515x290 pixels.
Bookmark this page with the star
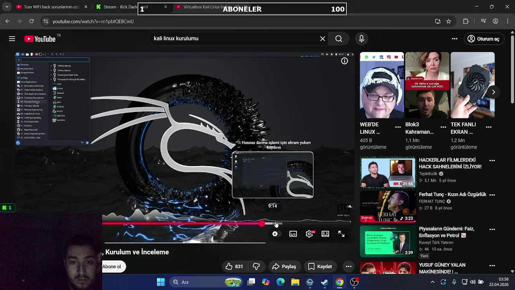point(449,21)
